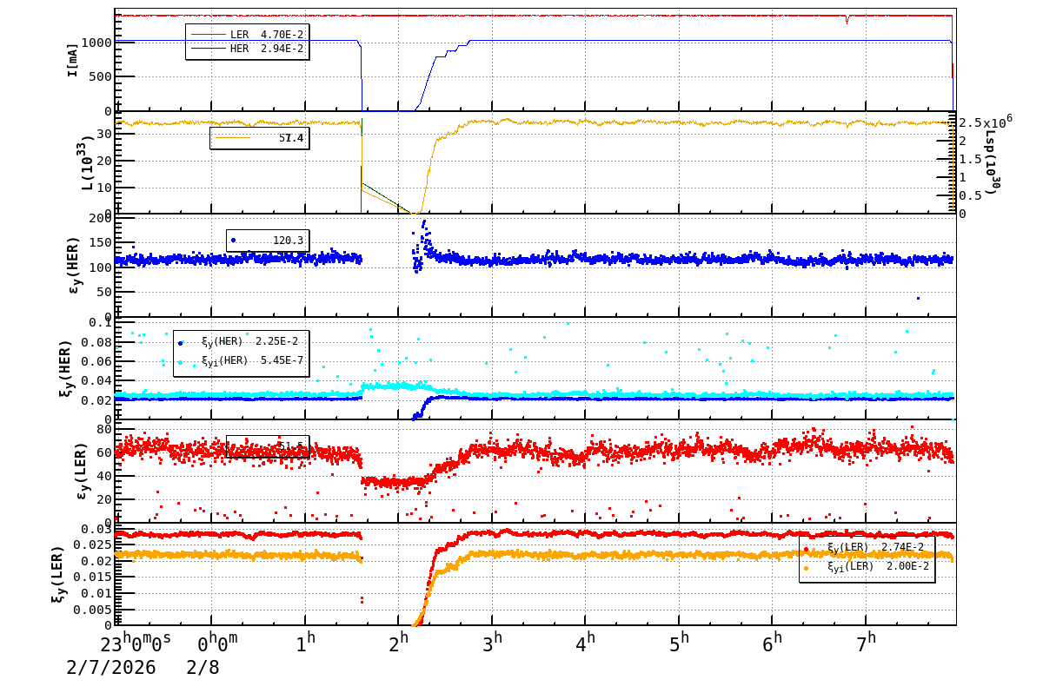Select the 4h tick label
The height and width of the screenshot is (693, 1043).
(586, 644)
